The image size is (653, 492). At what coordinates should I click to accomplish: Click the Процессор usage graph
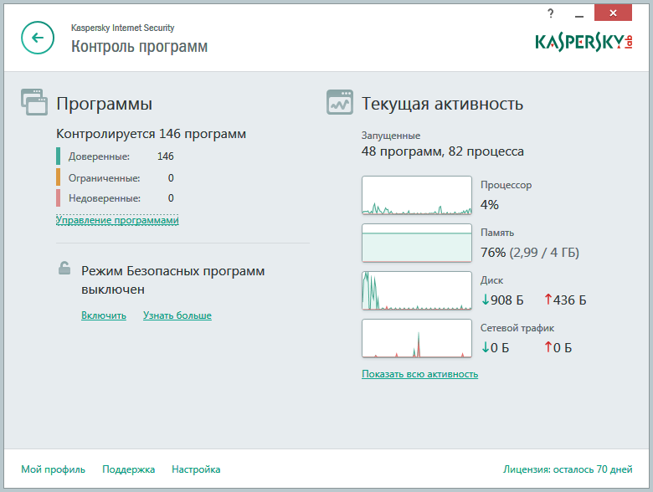tap(417, 195)
